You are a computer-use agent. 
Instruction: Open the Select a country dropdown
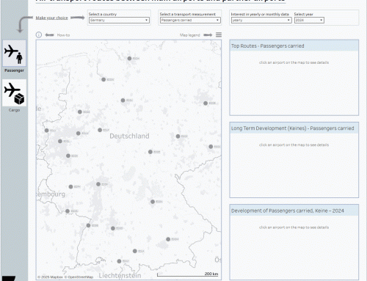point(119,20)
